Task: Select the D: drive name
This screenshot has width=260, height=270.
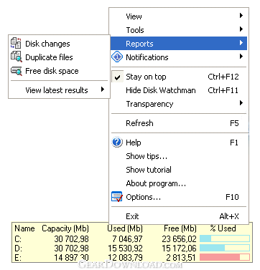Action: tap(18, 248)
